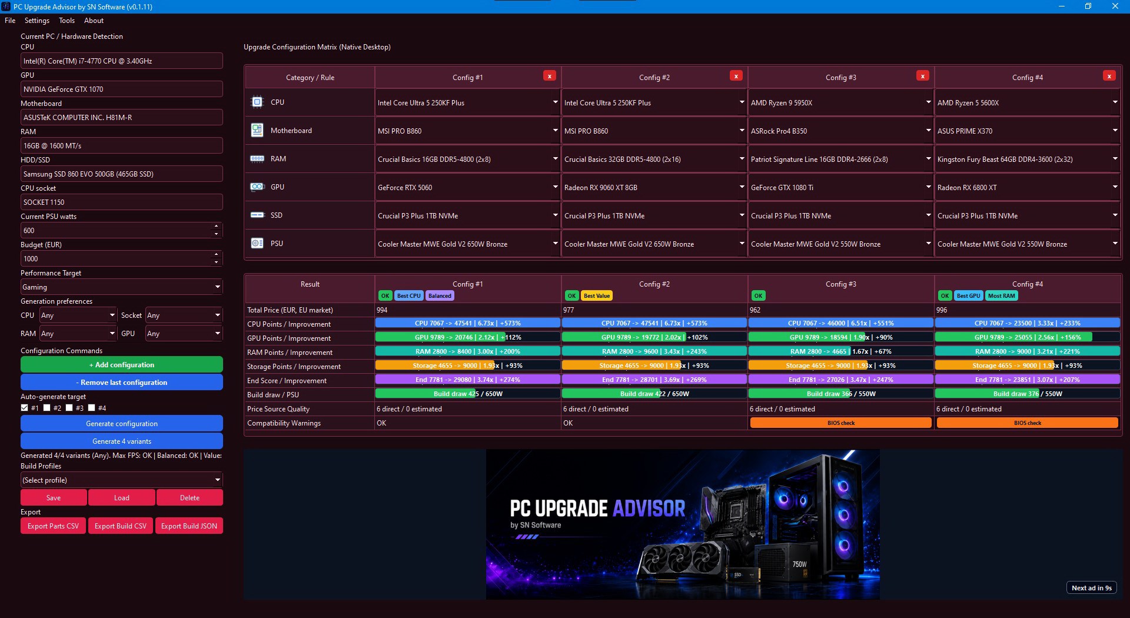Remove Config #1 with its red x
1130x618 pixels.
(x=549, y=76)
